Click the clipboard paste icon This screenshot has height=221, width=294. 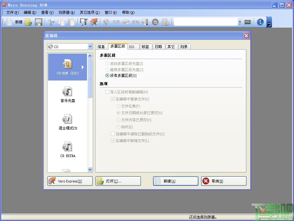click(71, 22)
